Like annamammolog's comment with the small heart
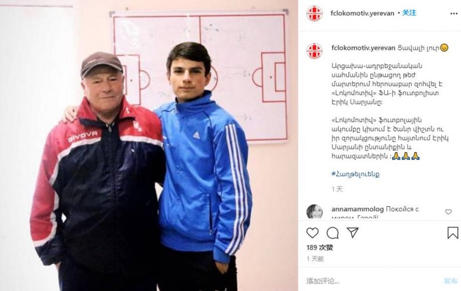Image resolution: width=461 pixels, height=291 pixels. (448, 211)
